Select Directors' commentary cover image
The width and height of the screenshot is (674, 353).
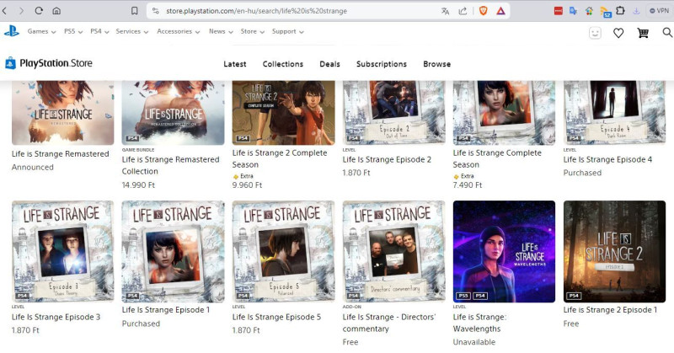pos(393,252)
